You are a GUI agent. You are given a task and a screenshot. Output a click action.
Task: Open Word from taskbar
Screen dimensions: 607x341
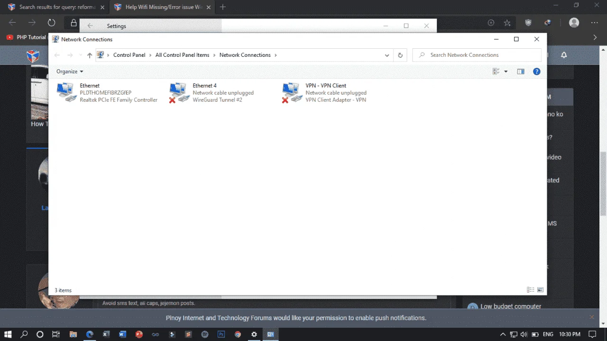click(x=123, y=334)
